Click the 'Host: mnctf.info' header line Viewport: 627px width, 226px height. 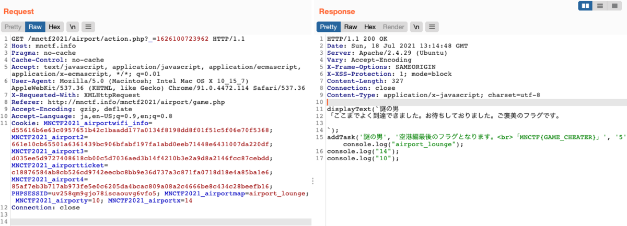(x=37, y=46)
